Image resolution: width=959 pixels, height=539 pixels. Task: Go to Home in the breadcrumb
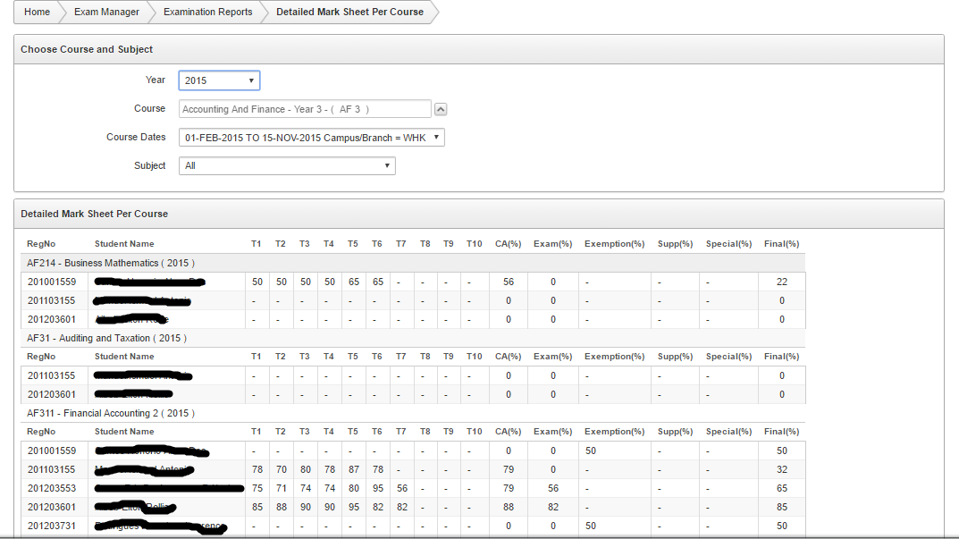tap(37, 12)
